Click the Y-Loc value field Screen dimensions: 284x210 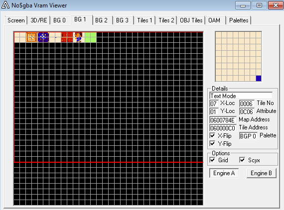214,111
